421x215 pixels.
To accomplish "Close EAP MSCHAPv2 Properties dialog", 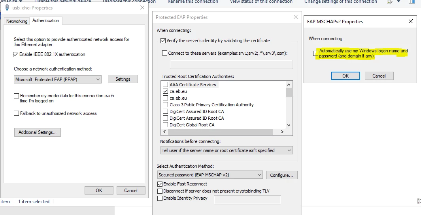I will point(411,21).
